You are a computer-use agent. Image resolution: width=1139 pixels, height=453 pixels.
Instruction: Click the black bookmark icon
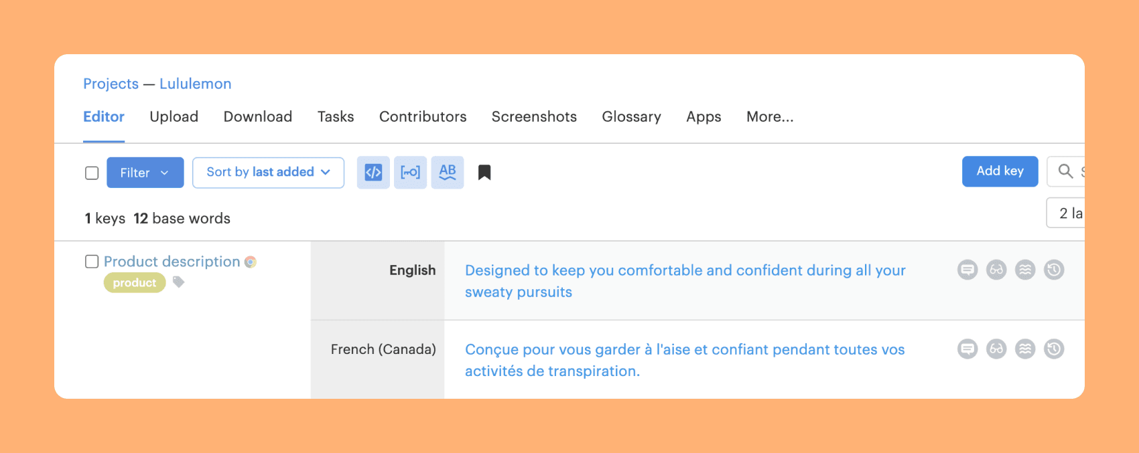pos(484,173)
